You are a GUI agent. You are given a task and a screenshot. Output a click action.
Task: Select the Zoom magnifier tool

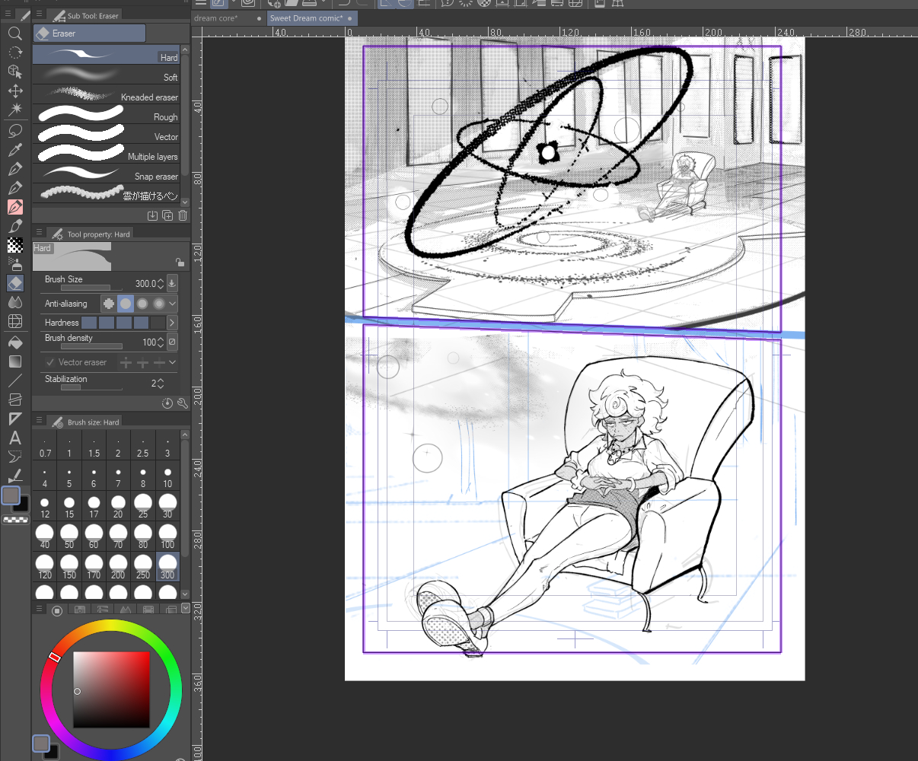click(x=14, y=33)
